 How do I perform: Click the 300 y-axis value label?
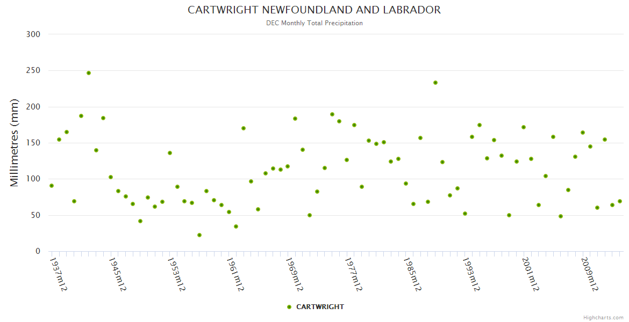33,34
